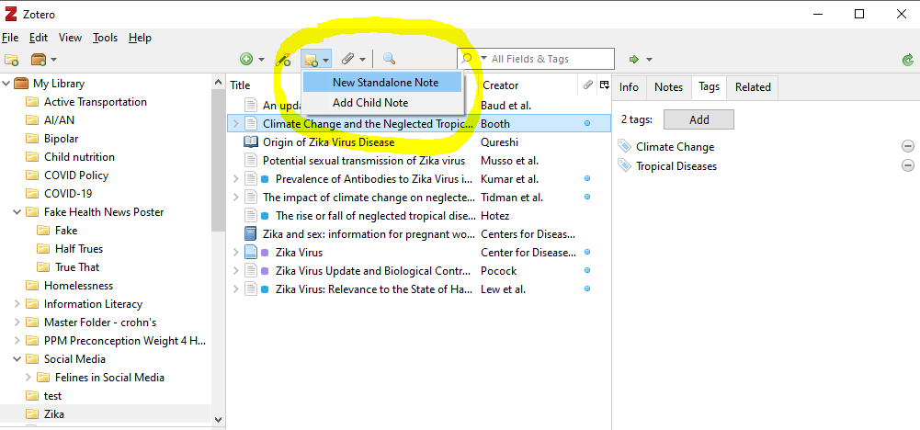Expand the Climate Change and Neglected Tropical item

tap(236, 123)
